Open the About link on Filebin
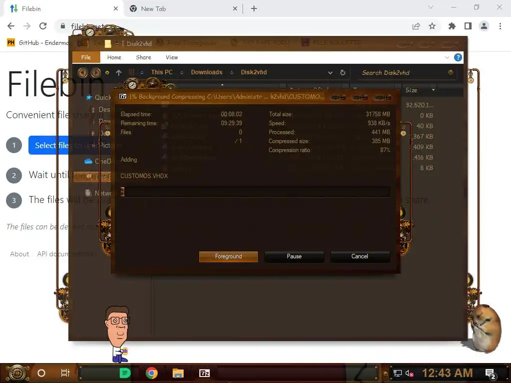This screenshot has height=383, width=511. (x=19, y=254)
